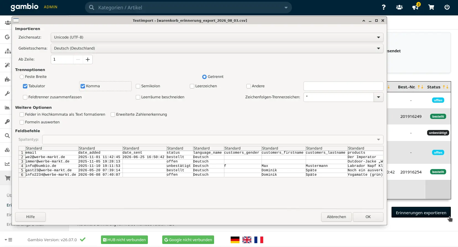
Task: Open the area chart sidebar menu
Action: pos(7,107)
